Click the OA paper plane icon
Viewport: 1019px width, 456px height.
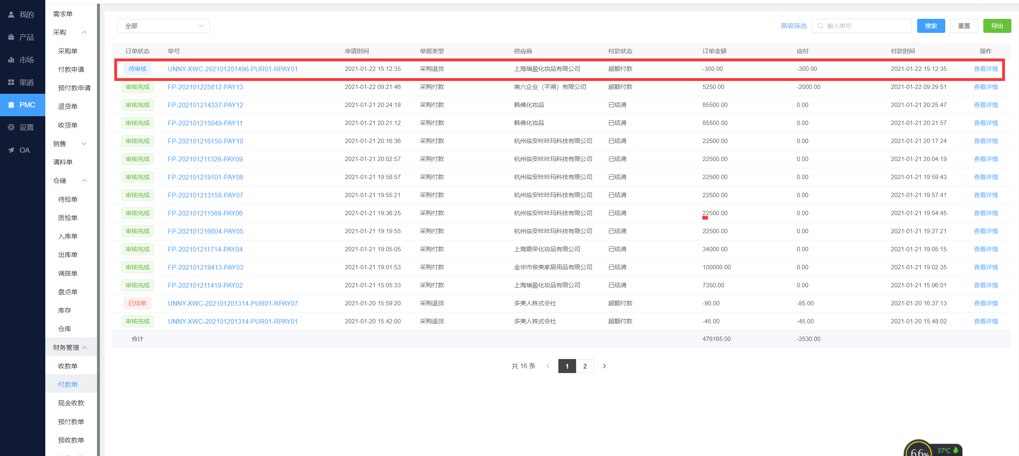[11, 150]
